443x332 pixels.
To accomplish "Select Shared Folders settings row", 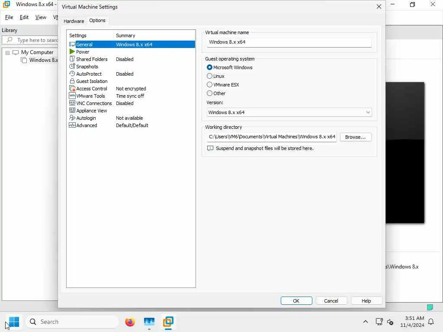I will click(x=131, y=59).
